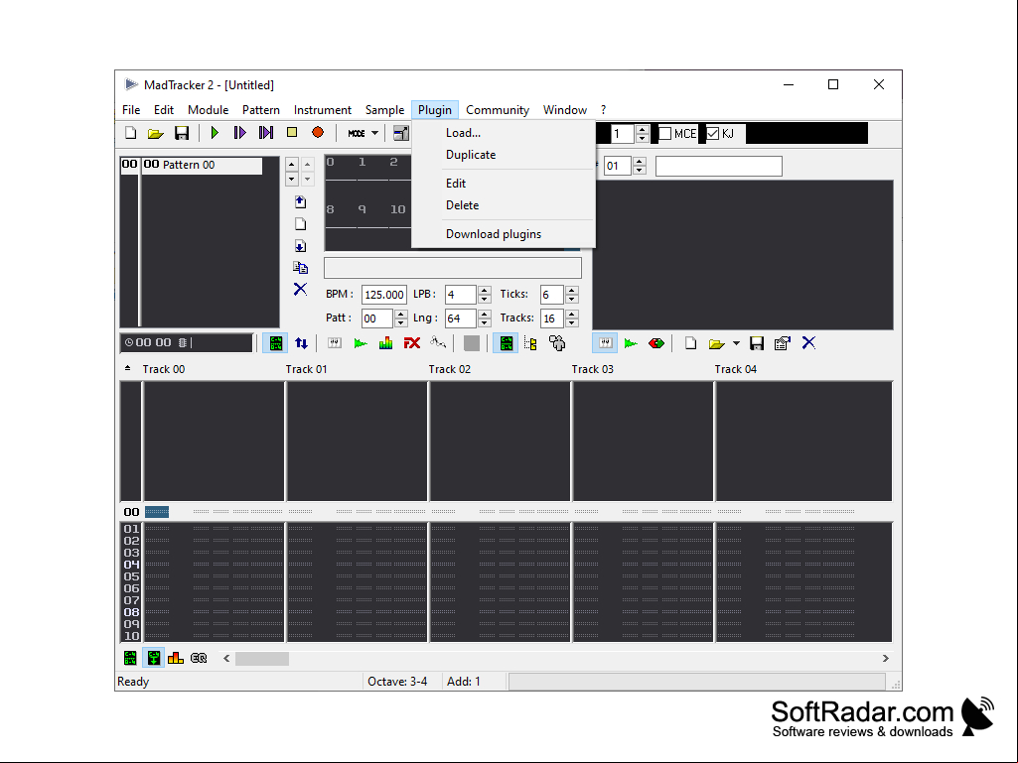Open the red FX effects icon

tap(411, 343)
